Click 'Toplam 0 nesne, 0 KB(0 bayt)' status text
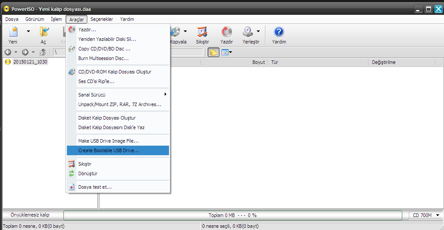 [33, 226]
